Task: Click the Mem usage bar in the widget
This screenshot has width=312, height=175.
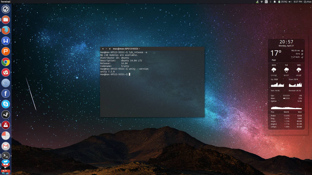Action: [287, 98]
